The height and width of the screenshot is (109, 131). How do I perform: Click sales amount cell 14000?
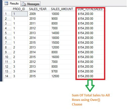63,33
